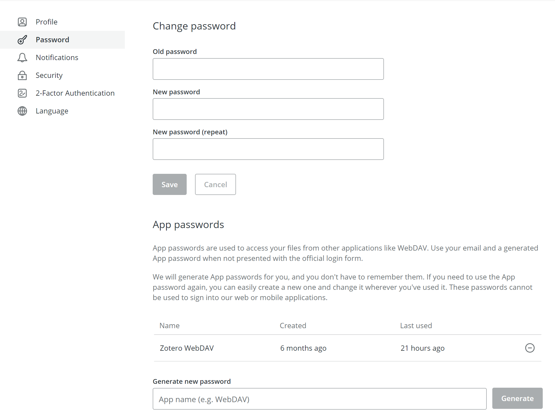The height and width of the screenshot is (418, 555).
Task: Click the Generate button
Action: (517, 398)
